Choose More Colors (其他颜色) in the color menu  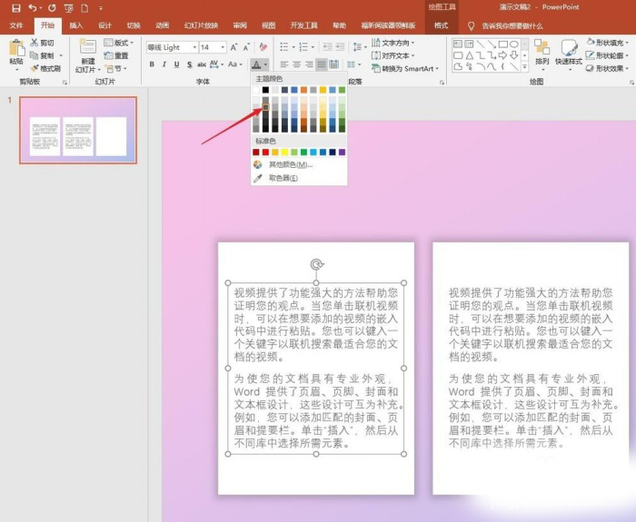pyautogui.click(x=291, y=165)
